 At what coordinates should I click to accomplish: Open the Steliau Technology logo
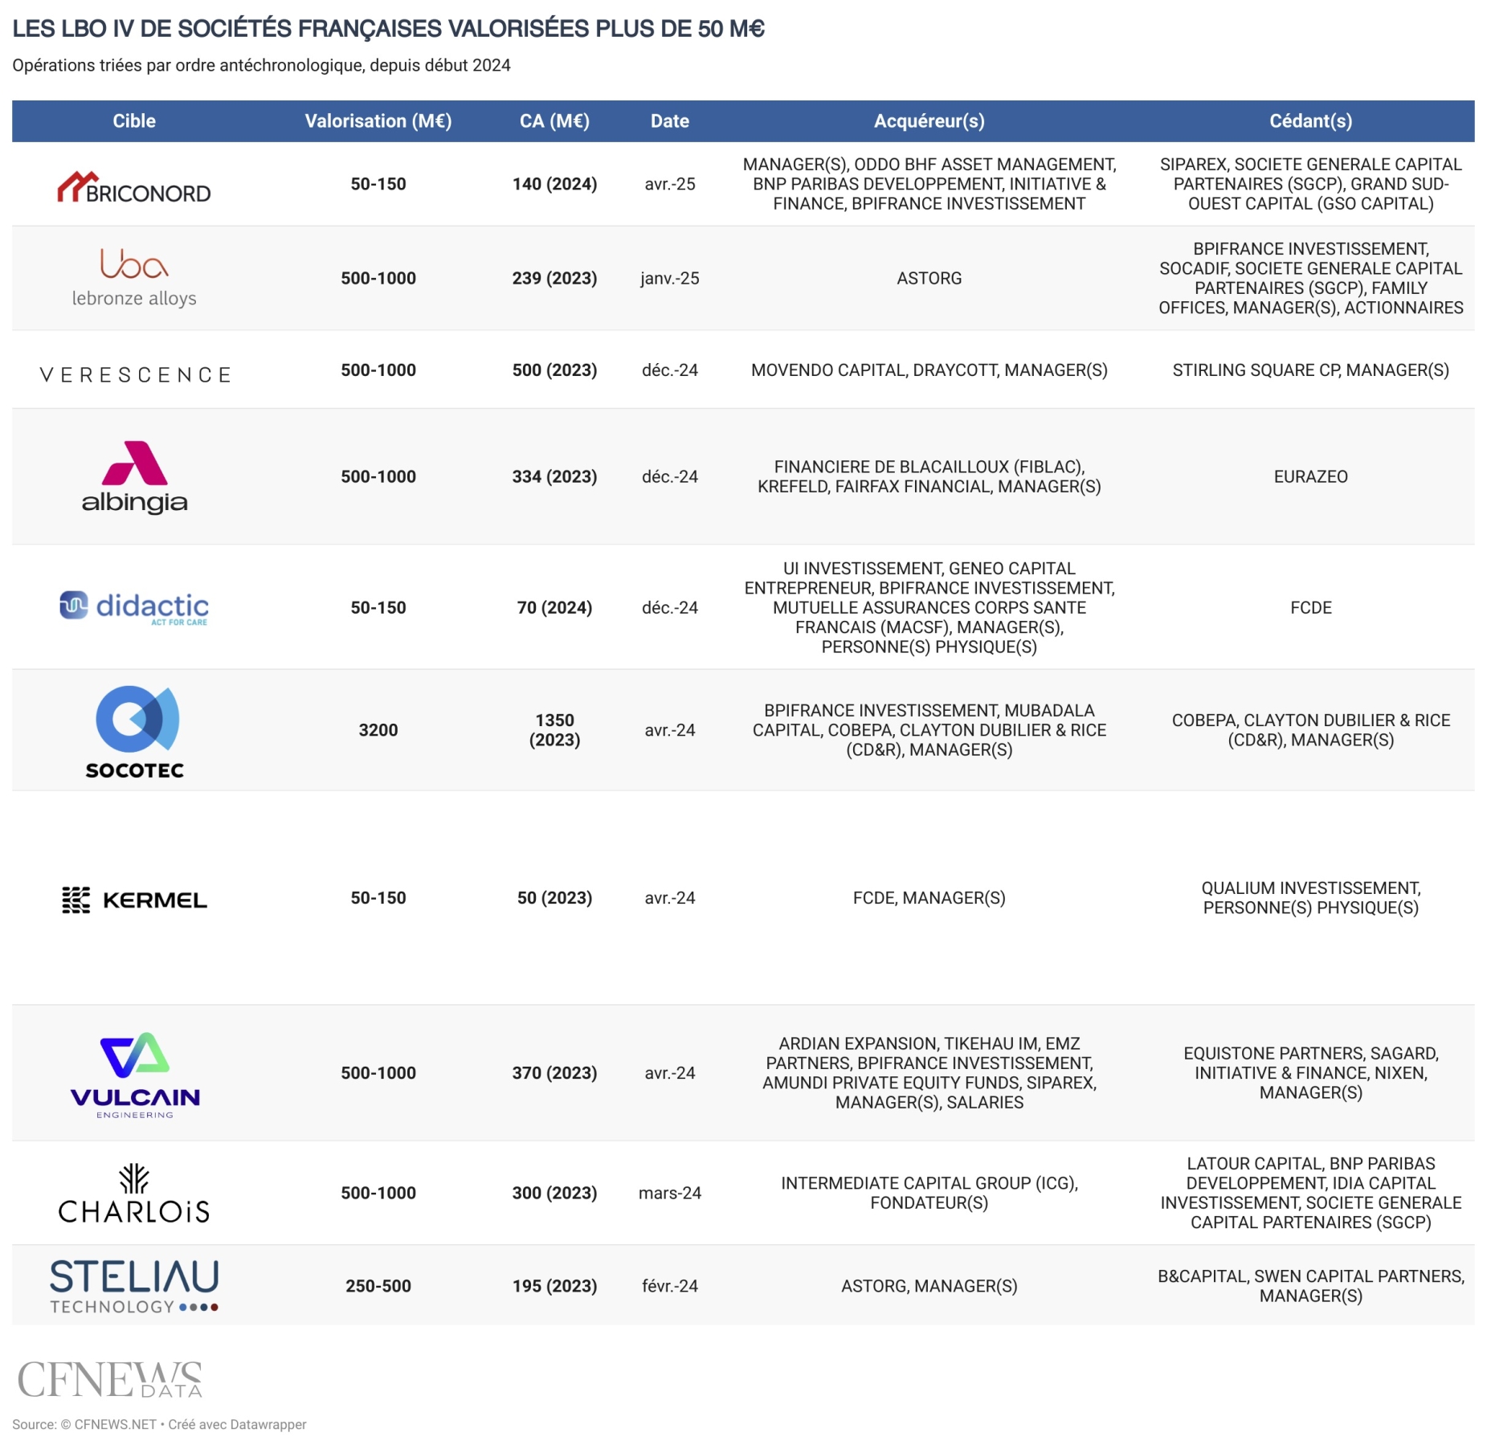pyautogui.click(x=134, y=1286)
